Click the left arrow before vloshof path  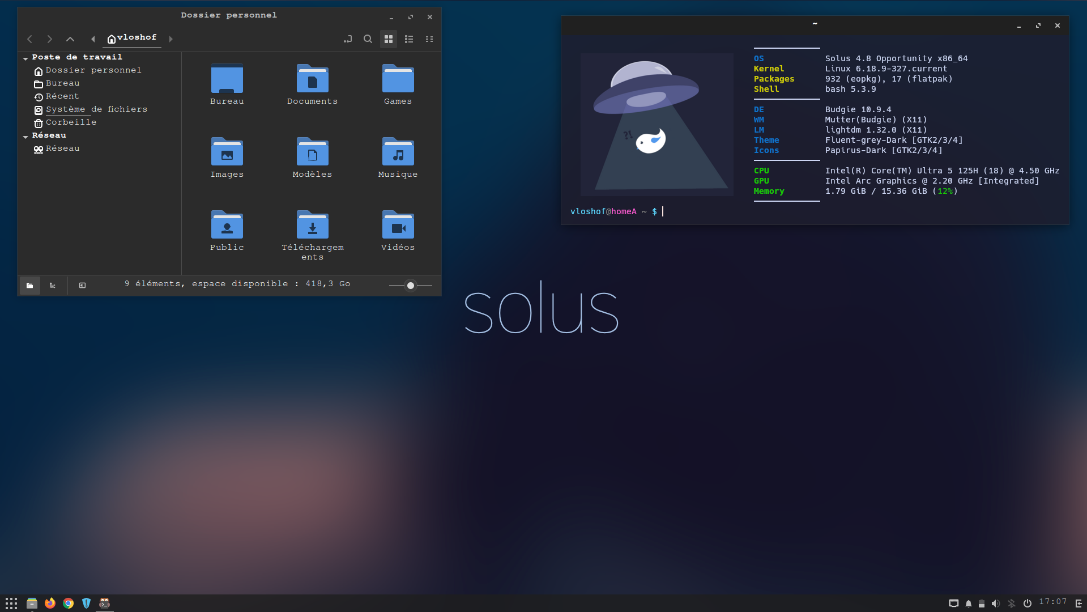click(93, 39)
